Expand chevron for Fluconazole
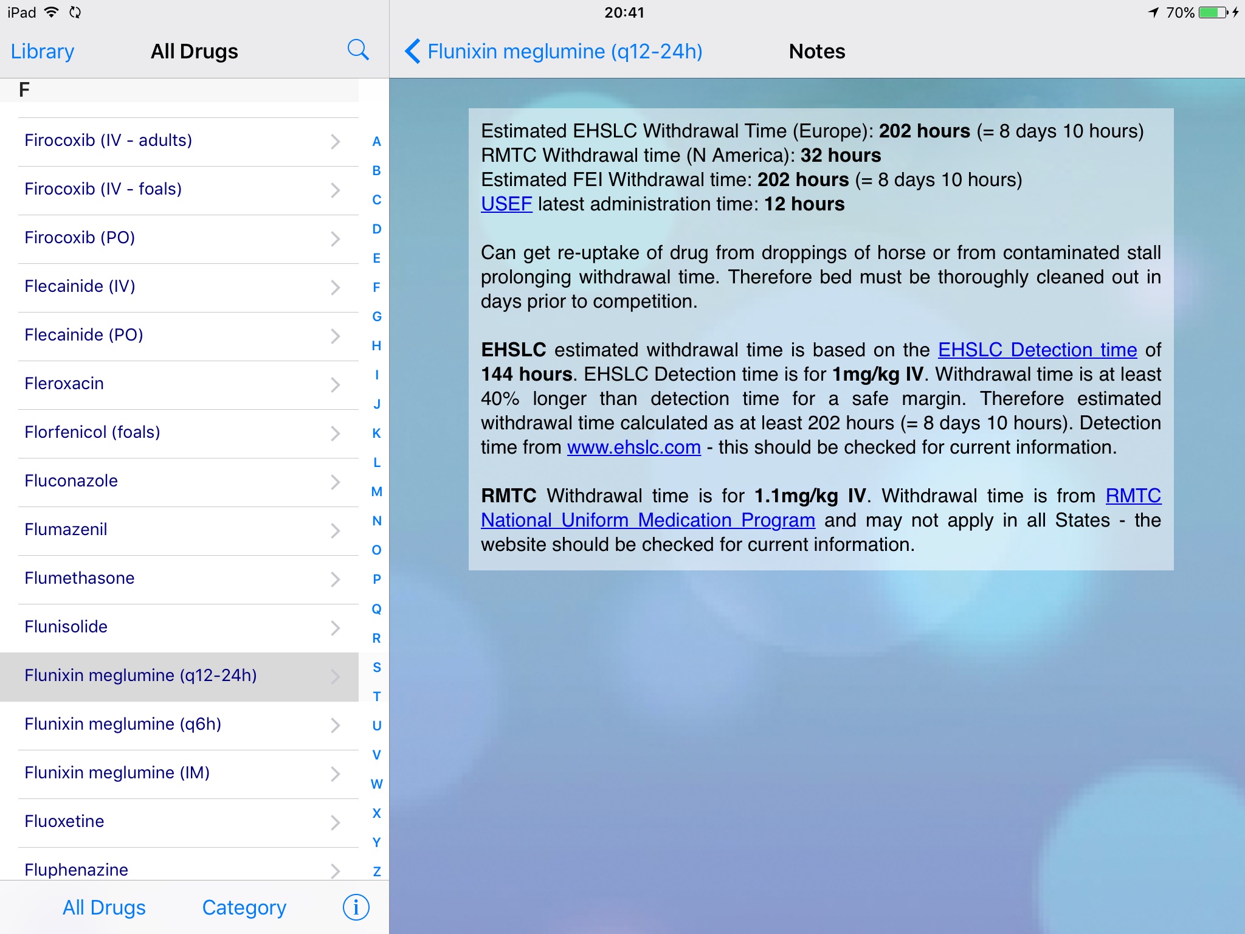 click(x=335, y=482)
